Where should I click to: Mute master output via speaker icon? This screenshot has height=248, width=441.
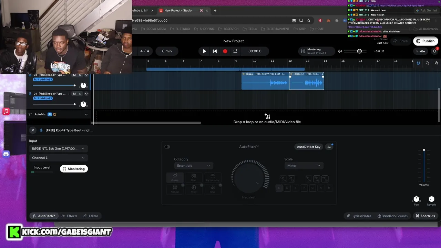point(340,51)
